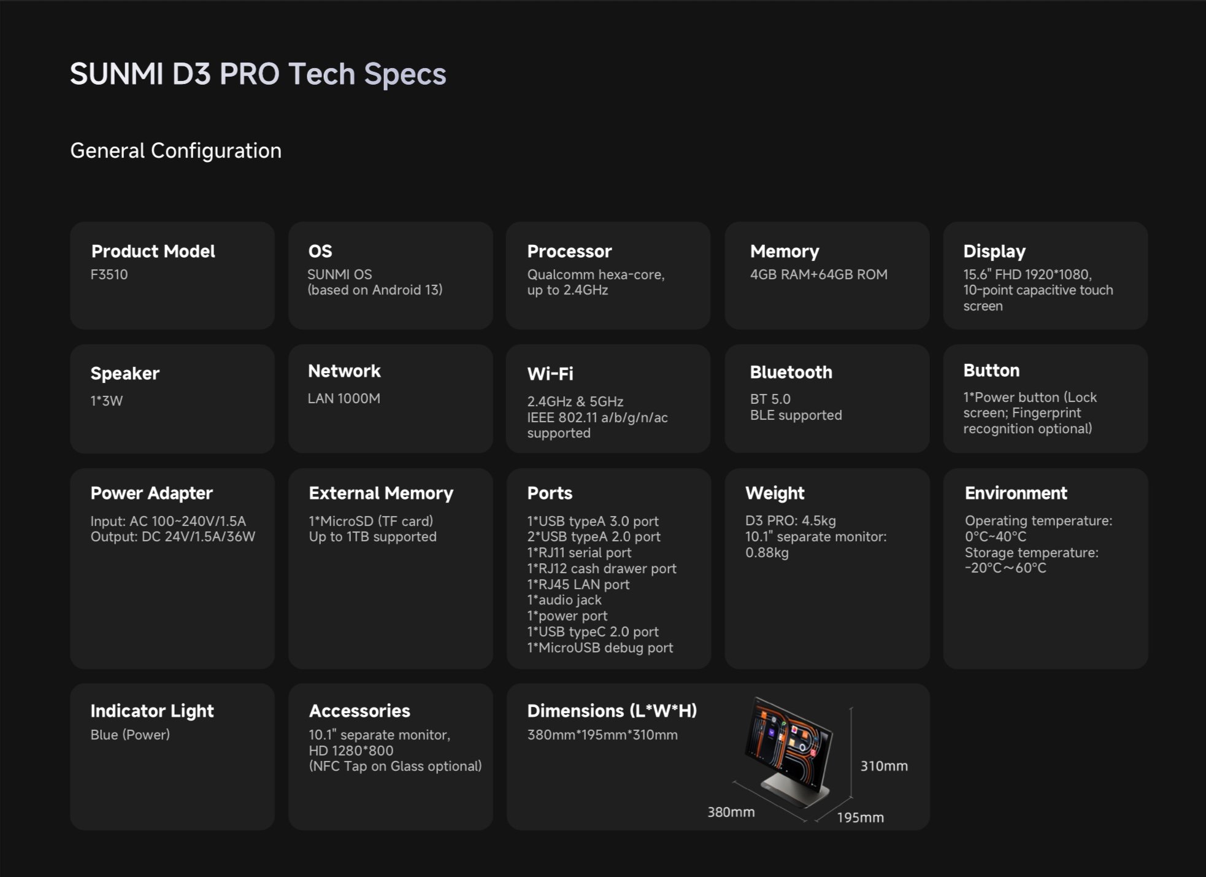Select the Weight heading
This screenshot has width=1206, height=877.
[x=775, y=493]
